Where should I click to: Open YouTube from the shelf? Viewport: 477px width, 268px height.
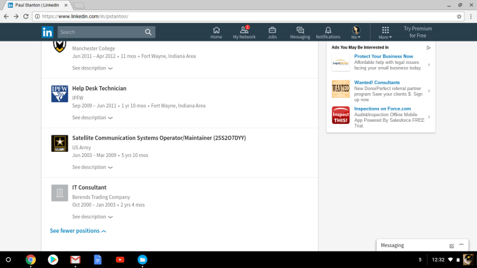tap(120, 260)
